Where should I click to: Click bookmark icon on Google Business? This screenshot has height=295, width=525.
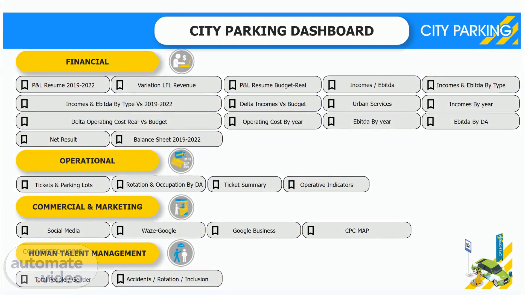pyautogui.click(x=215, y=230)
